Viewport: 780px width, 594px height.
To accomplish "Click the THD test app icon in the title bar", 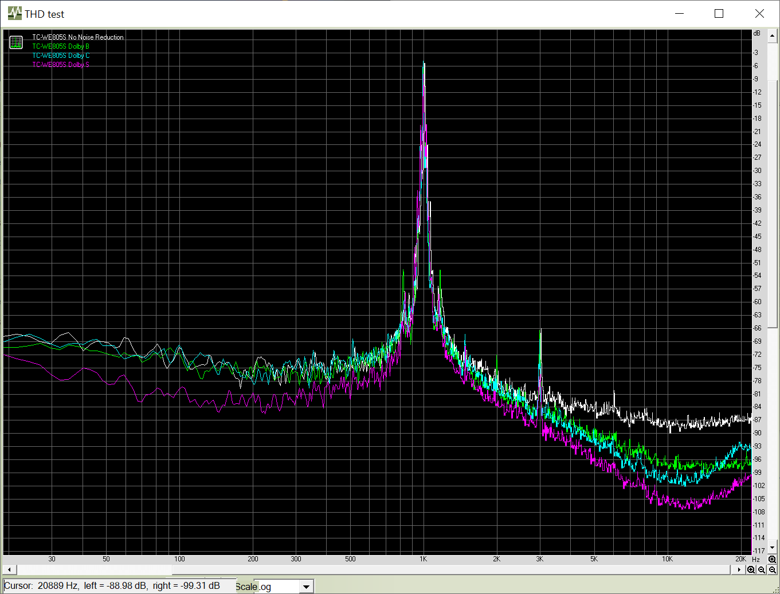I will coord(14,14).
